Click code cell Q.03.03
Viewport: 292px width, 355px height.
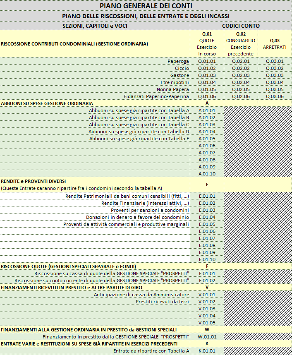pyautogui.click(x=275, y=75)
